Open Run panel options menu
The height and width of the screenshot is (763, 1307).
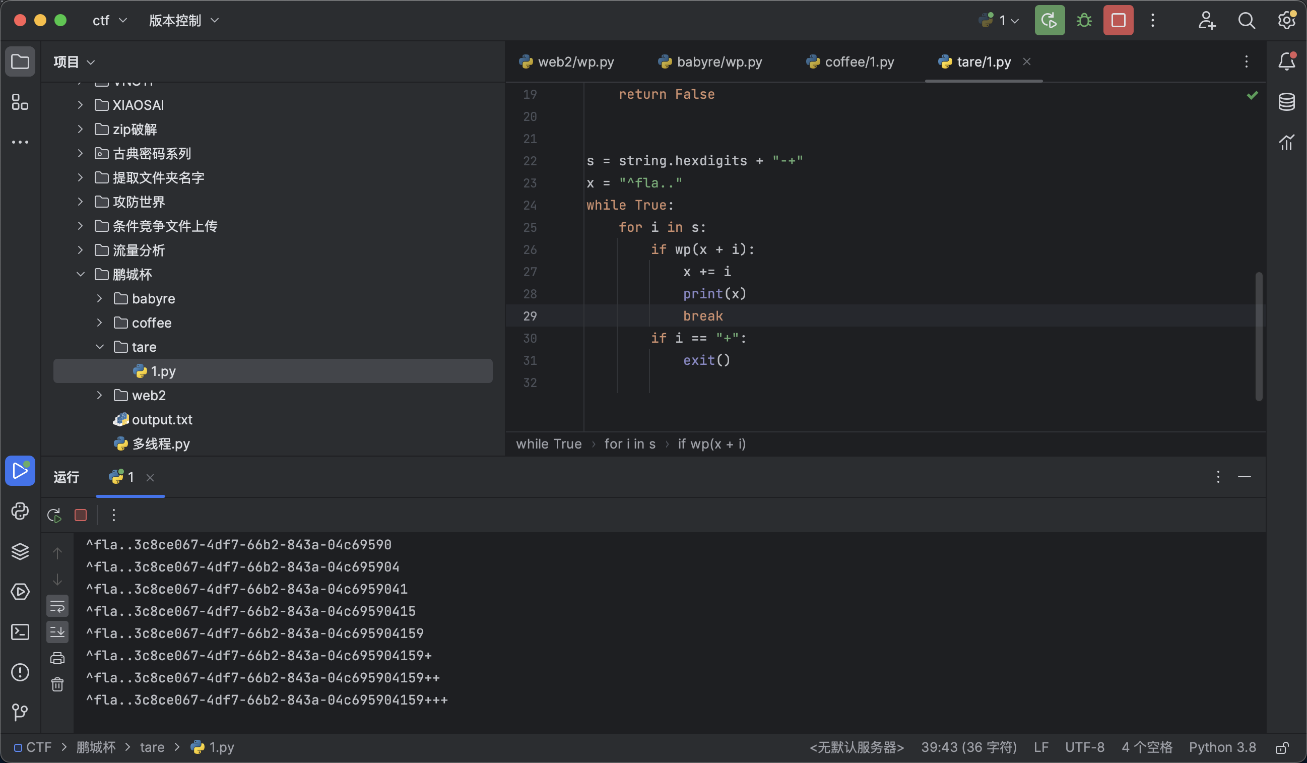click(1218, 477)
